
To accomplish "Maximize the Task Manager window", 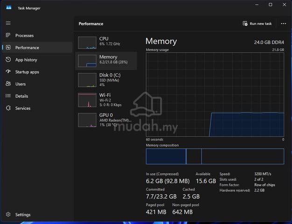I will 271,5.
